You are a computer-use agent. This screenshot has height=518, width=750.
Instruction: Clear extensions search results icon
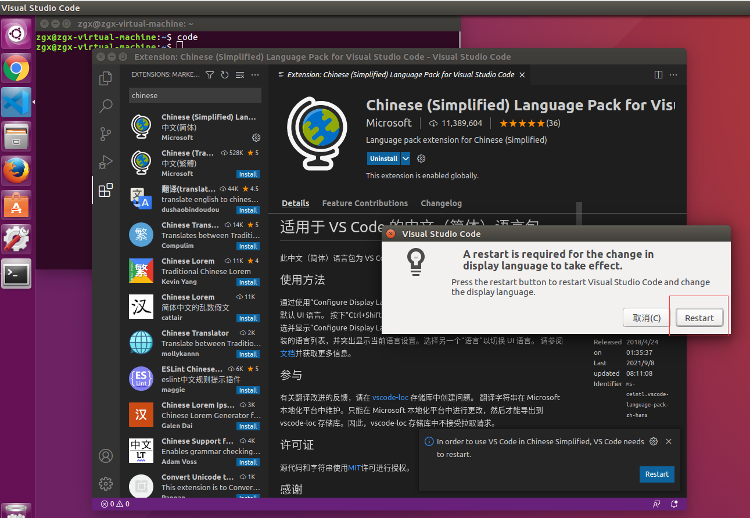240,75
